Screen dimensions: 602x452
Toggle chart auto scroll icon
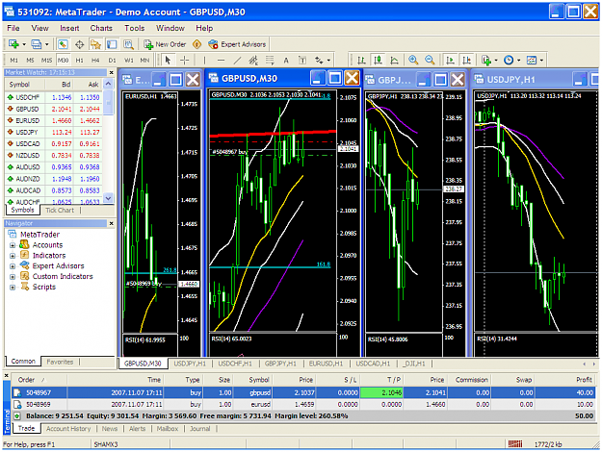click(450, 61)
